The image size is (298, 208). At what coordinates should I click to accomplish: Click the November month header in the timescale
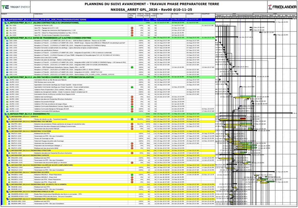242,15
